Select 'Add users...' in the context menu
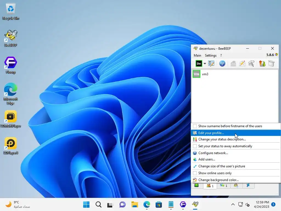The image size is (281, 211). click(236, 159)
